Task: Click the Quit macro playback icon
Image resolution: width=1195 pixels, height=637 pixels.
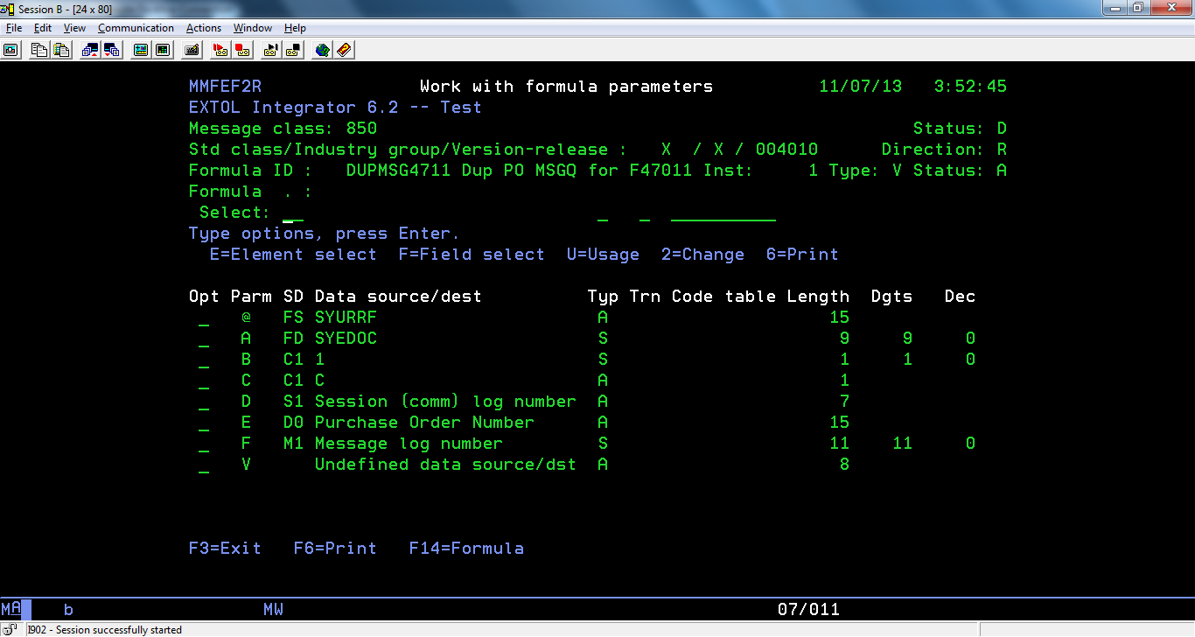Action: (293, 50)
